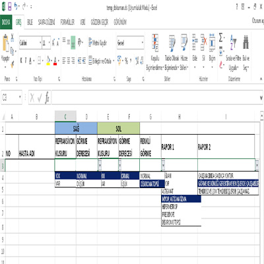The image size is (264, 264).
Task: Open the font name Calibri dropdown
Action: [40, 43]
